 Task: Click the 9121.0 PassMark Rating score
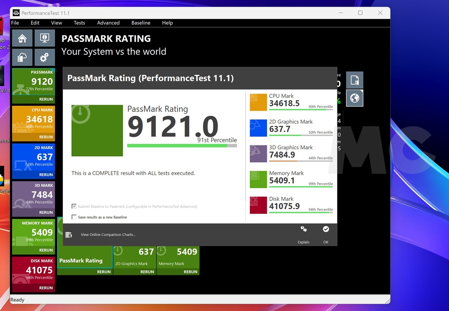point(173,126)
